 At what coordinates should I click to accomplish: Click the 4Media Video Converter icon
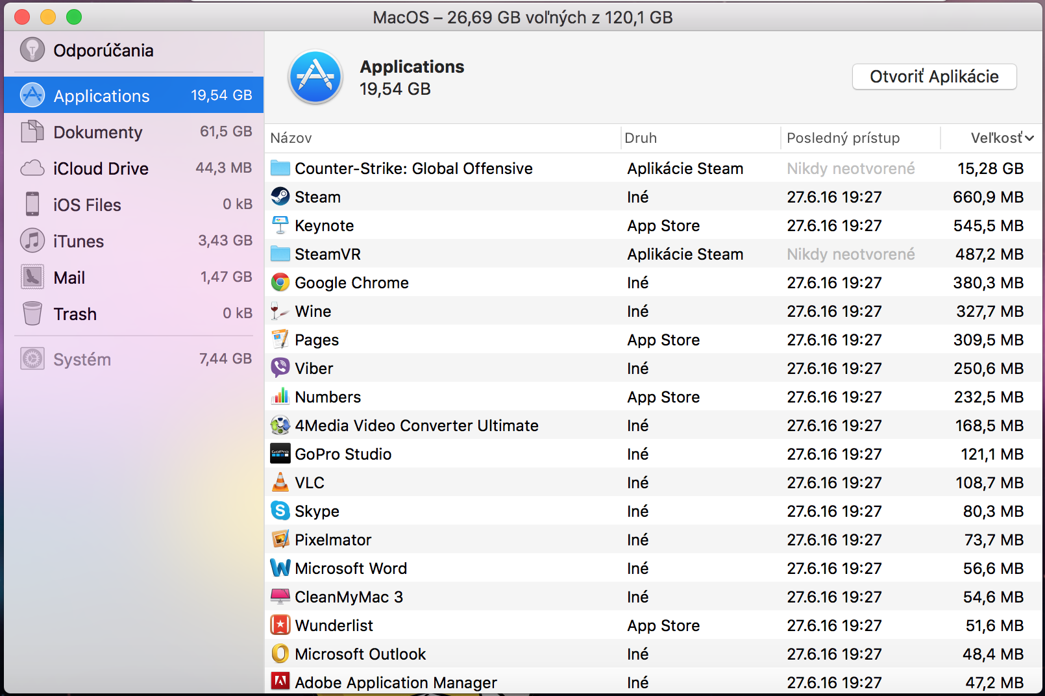click(280, 425)
